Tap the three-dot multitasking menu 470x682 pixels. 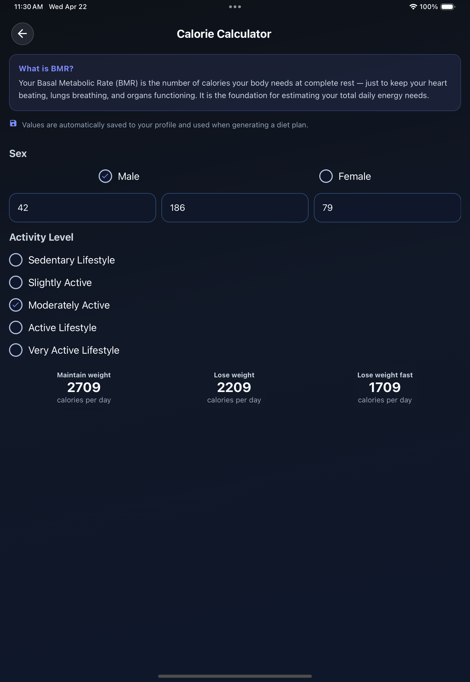pyautogui.click(x=235, y=7)
